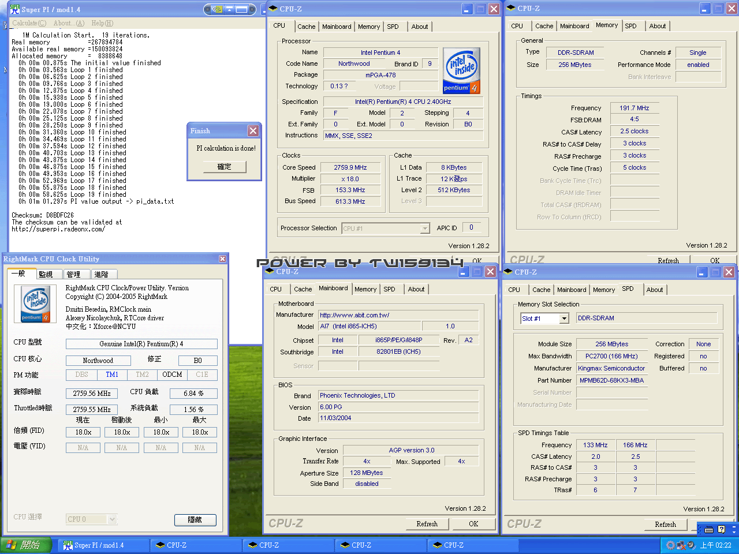
Task: Click the nView up-arrow button in Super PI title bar
Action: point(229,9)
